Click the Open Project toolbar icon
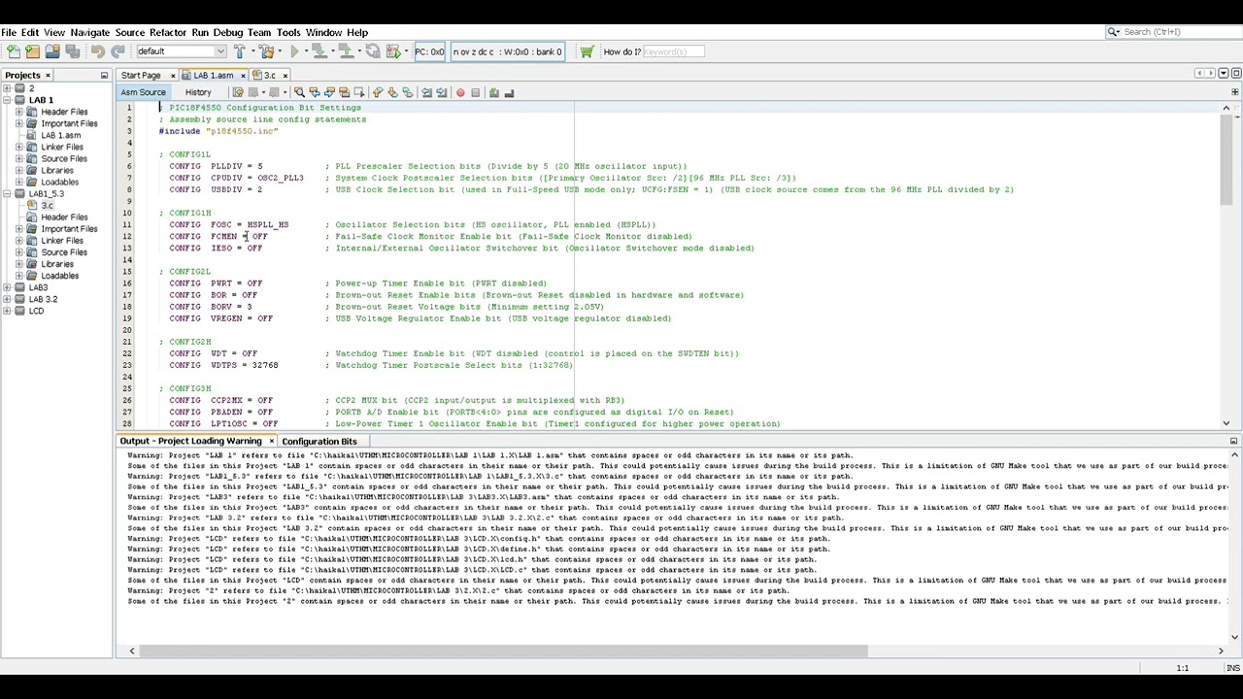Image resolution: width=1243 pixels, height=699 pixels. coord(52,51)
